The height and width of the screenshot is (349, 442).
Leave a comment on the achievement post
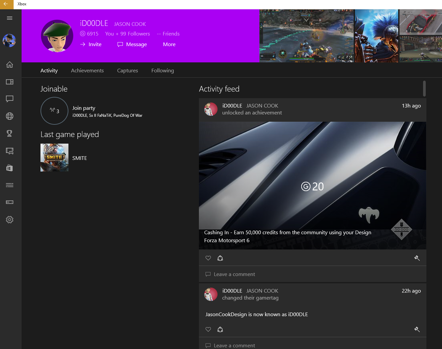pyautogui.click(x=312, y=274)
